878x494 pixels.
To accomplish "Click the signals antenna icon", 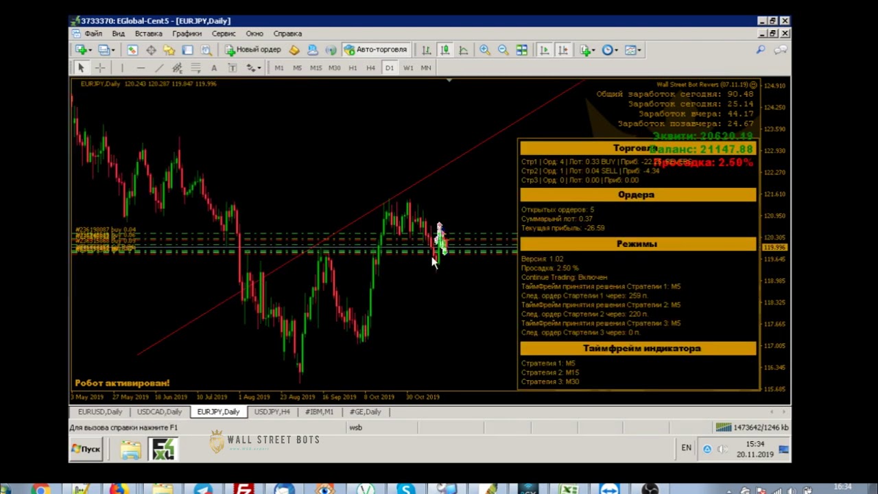I will pos(331,49).
